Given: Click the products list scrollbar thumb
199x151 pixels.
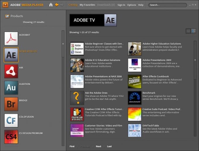Looking at the screenshot, I should click(63, 44).
